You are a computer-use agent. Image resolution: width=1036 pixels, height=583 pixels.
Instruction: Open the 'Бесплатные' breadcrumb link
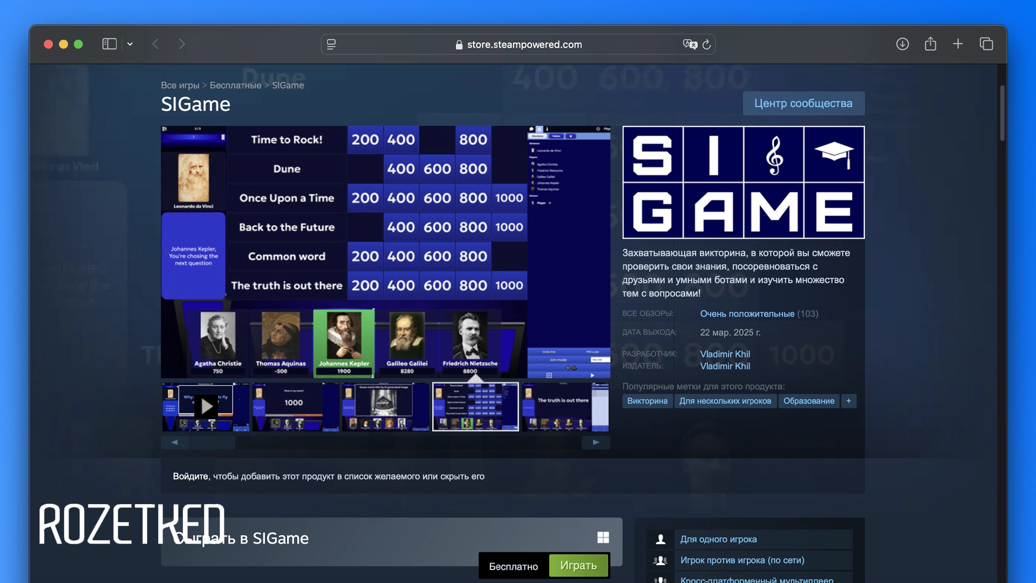(x=235, y=85)
